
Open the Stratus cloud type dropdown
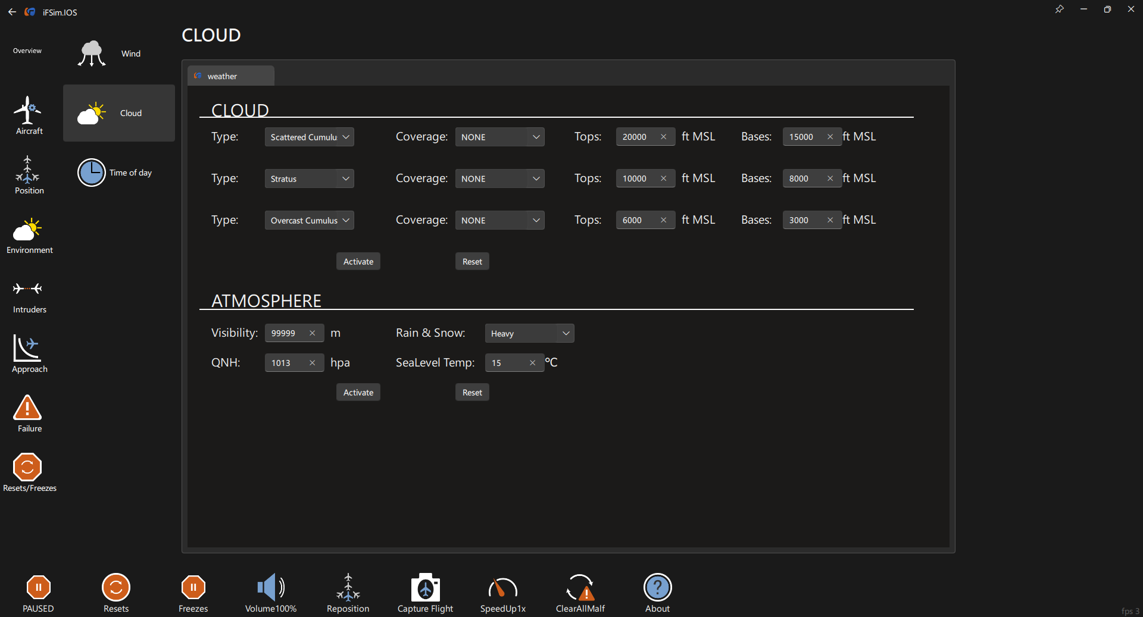[309, 178]
